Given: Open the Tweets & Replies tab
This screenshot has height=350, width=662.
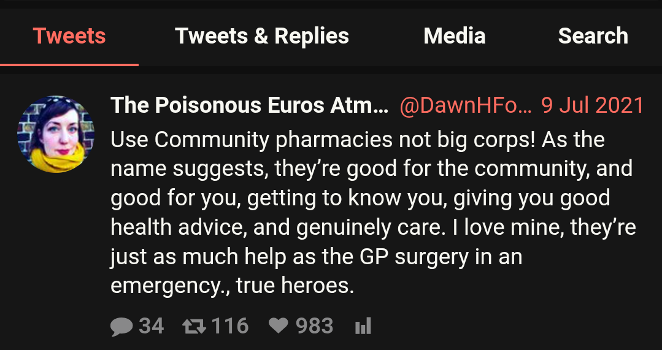Looking at the screenshot, I should click(262, 36).
